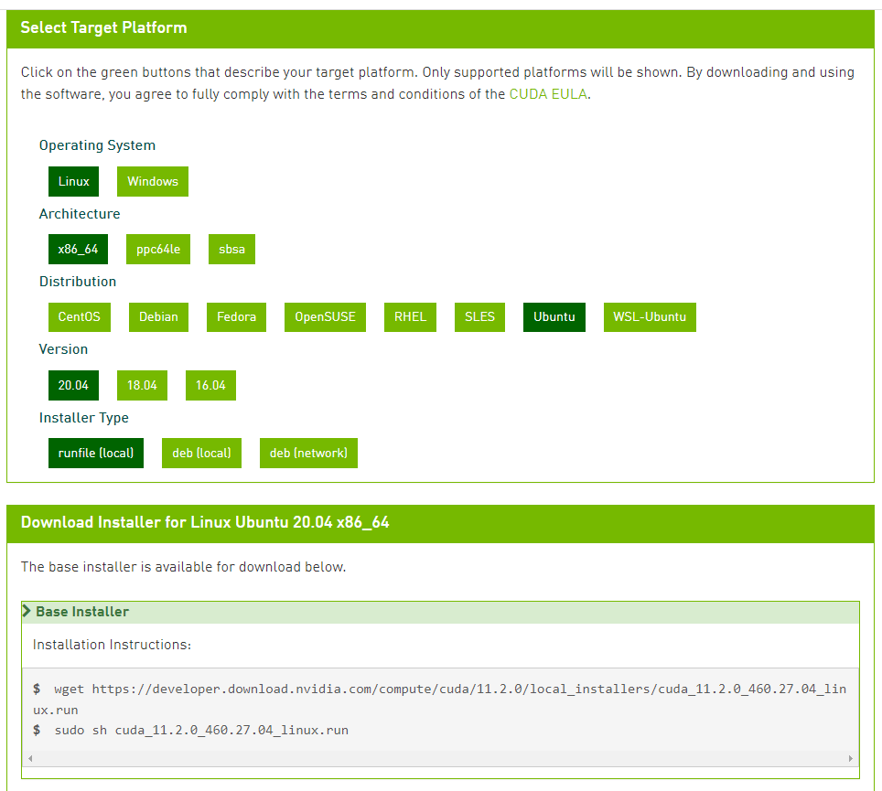This screenshot has height=791, width=882.
Task: Pick the WSL-Ubuntu distribution
Action: point(650,317)
